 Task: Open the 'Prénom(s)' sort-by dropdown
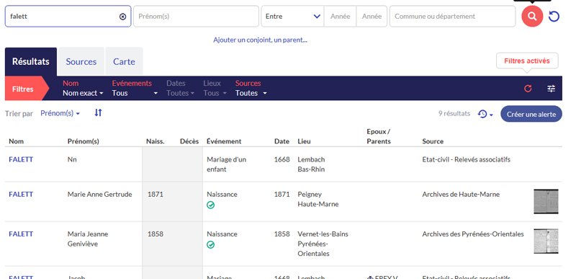pos(60,113)
